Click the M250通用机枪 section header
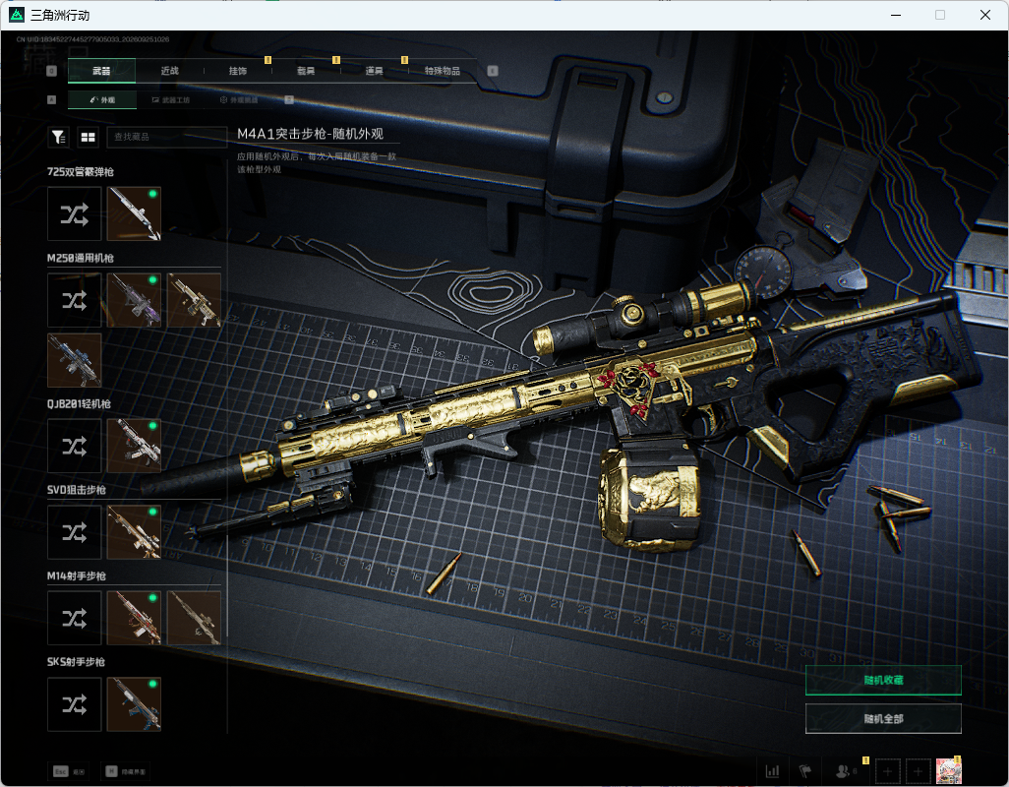This screenshot has height=787, width=1009. coord(81,258)
